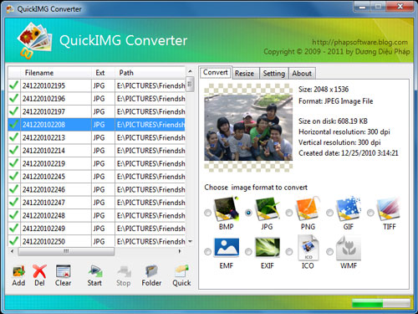Click the green conversion progress bar
Screen dimensions: 418x314
click(381, 303)
